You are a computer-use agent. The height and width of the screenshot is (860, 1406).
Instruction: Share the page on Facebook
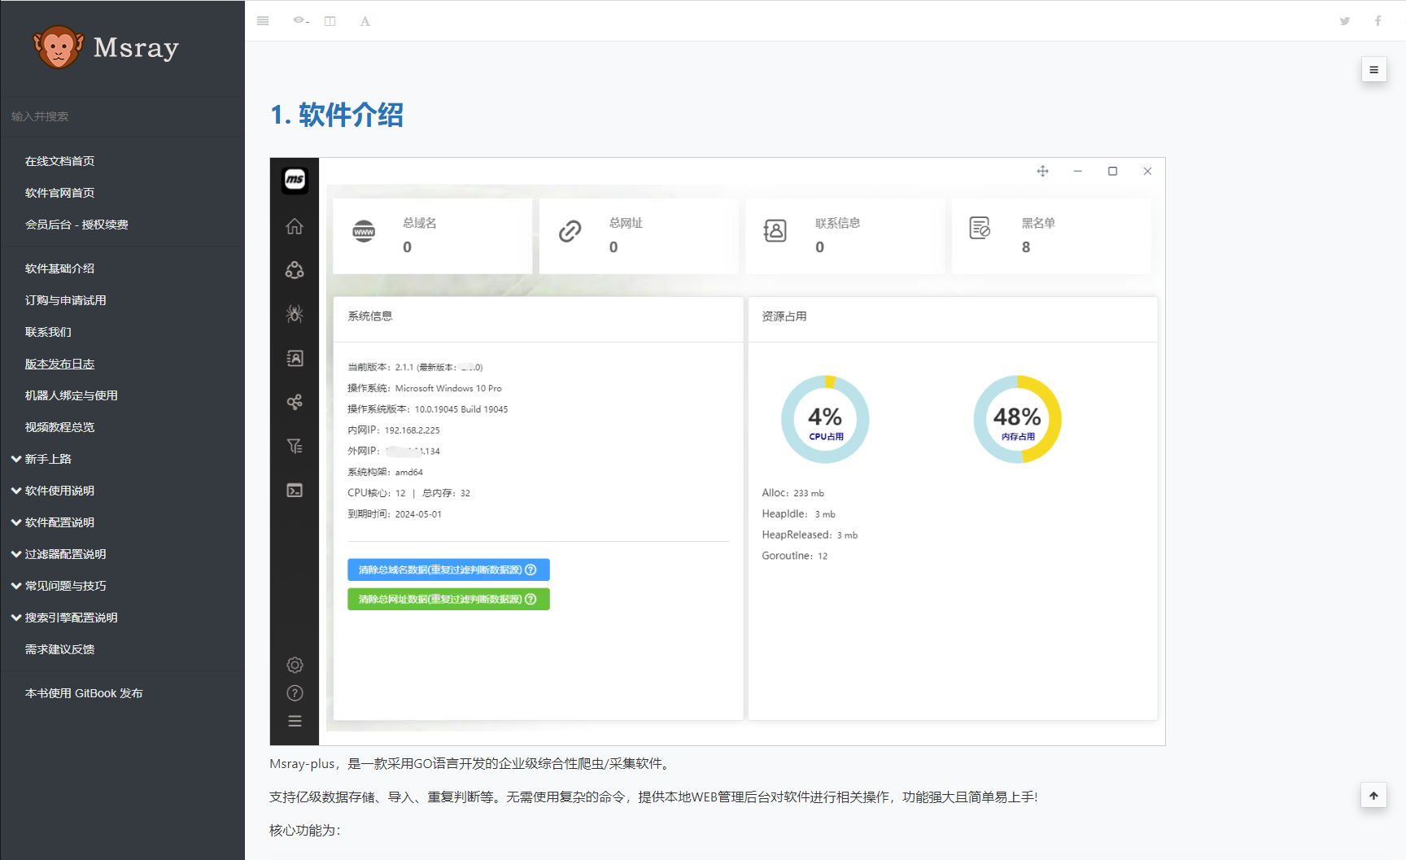pos(1378,21)
